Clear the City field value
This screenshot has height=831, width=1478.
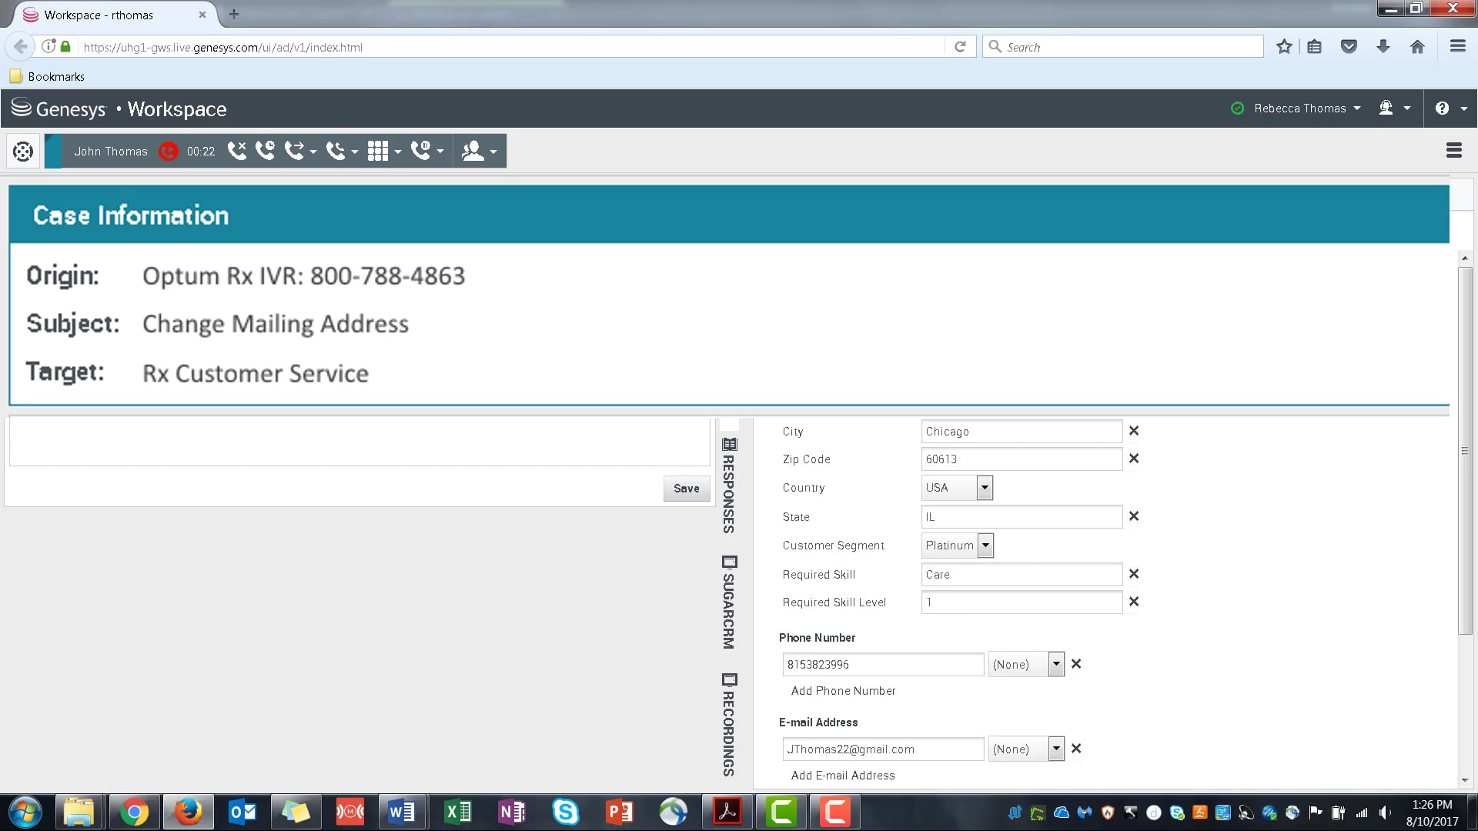1133,431
